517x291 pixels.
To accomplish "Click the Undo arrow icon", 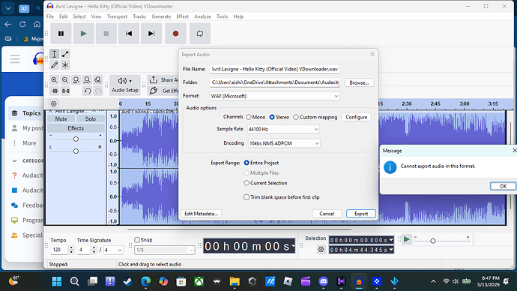I will (x=88, y=91).
